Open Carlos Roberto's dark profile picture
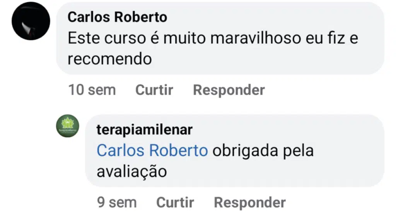Viewport: 396px width, 223px height. click(x=31, y=21)
